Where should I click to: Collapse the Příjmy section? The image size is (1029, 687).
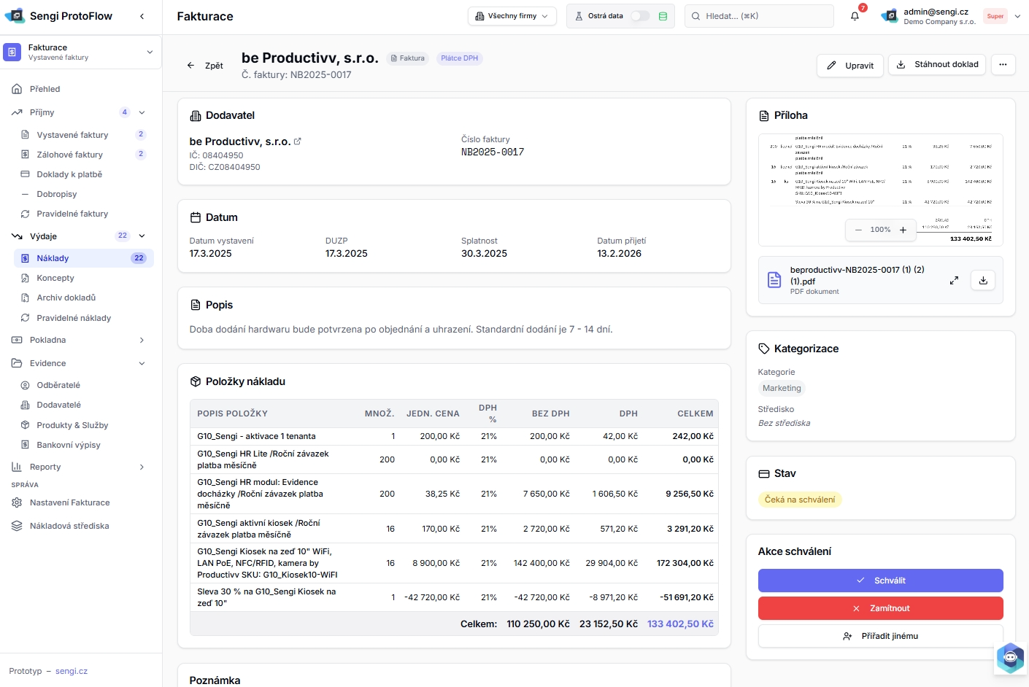[142, 112]
